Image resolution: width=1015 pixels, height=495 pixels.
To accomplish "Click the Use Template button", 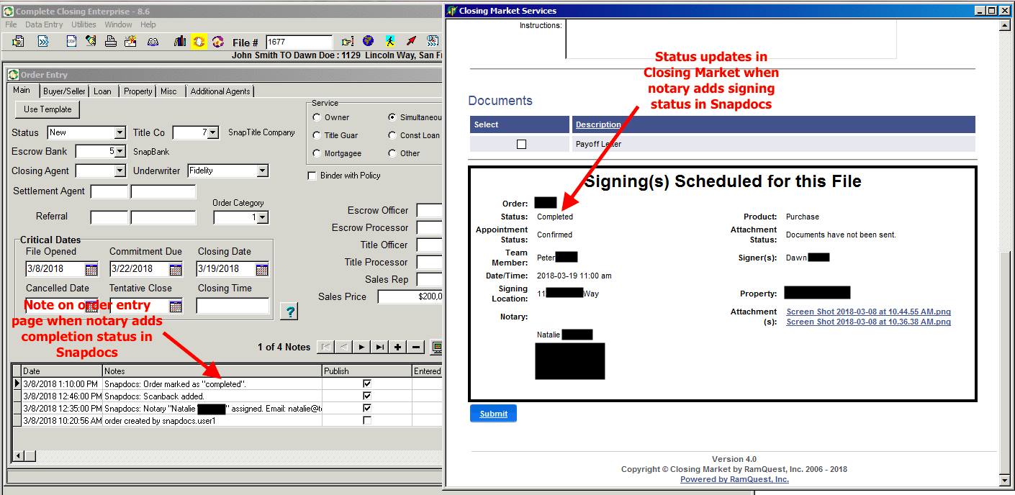I will [48, 109].
